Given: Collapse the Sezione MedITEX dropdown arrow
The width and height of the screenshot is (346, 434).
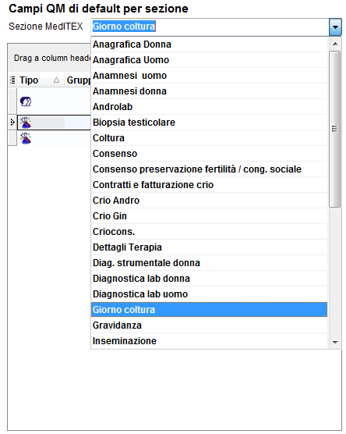Looking at the screenshot, I should tap(335, 27).
